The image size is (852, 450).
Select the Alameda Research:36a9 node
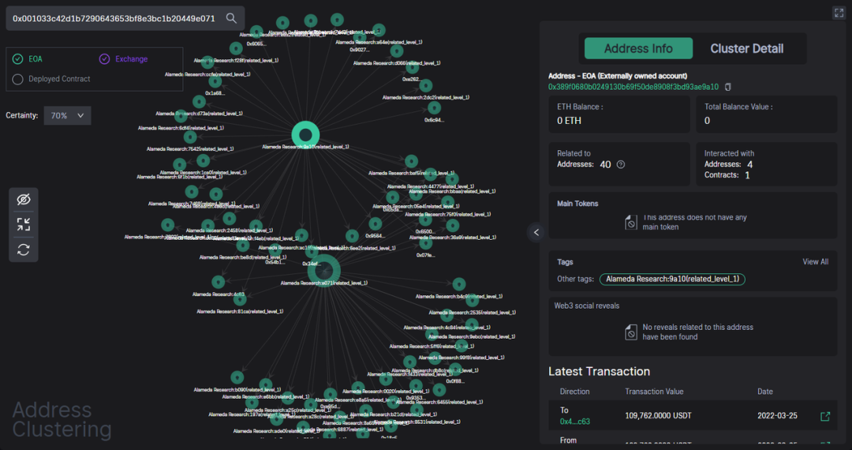452,226
